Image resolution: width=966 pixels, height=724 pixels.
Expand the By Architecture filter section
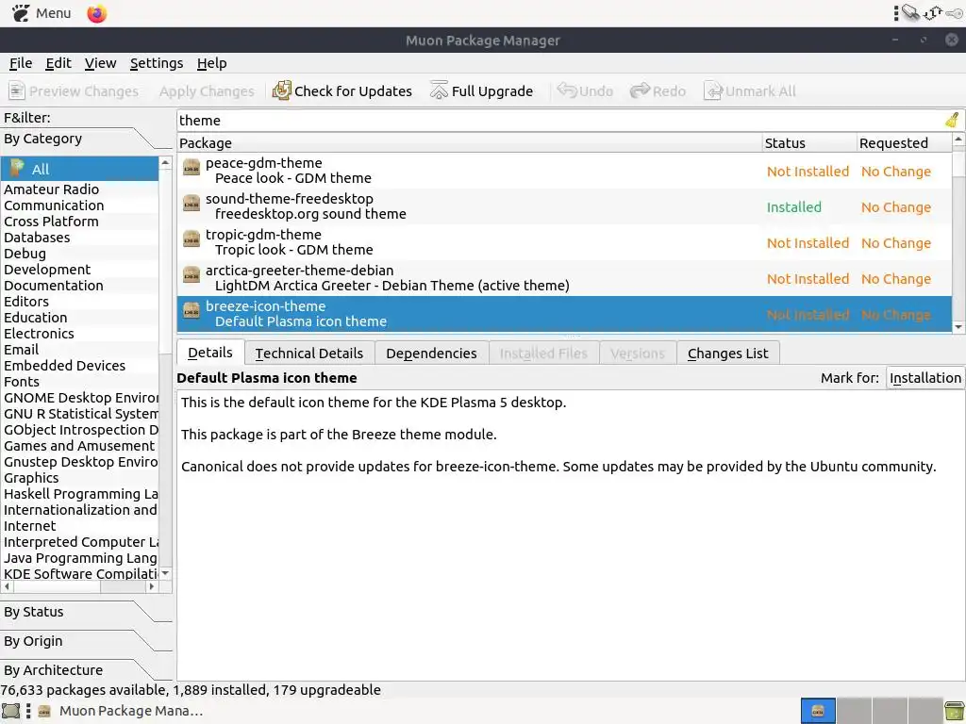click(x=86, y=670)
